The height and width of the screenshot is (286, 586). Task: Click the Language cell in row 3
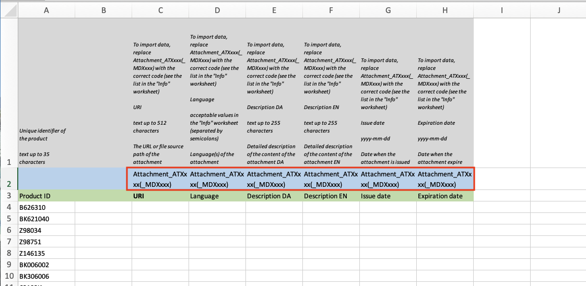click(x=217, y=196)
